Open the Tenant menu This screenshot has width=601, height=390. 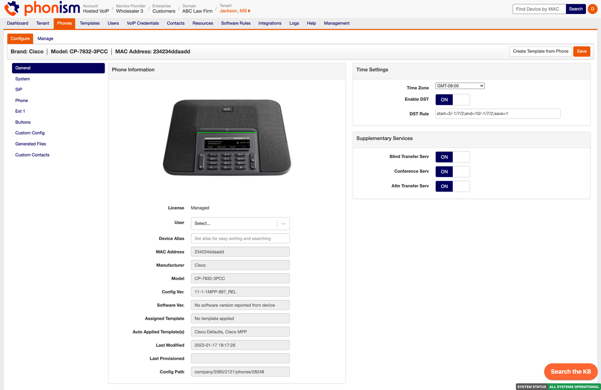pyautogui.click(x=43, y=23)
